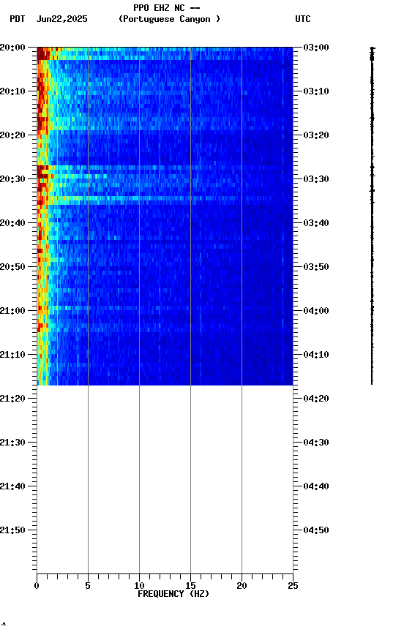Viewport: 404px width, 632px height.
Task: Click the '20:40' PDT time label
Action: [x=12, y=223]
